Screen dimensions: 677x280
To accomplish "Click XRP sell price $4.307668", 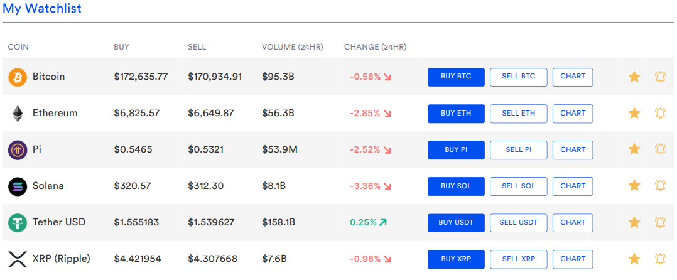I will click(212, 259).
